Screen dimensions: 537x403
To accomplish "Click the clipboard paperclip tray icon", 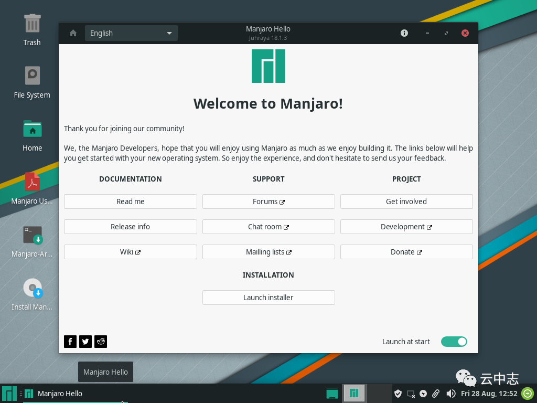I will click(436, 394).
